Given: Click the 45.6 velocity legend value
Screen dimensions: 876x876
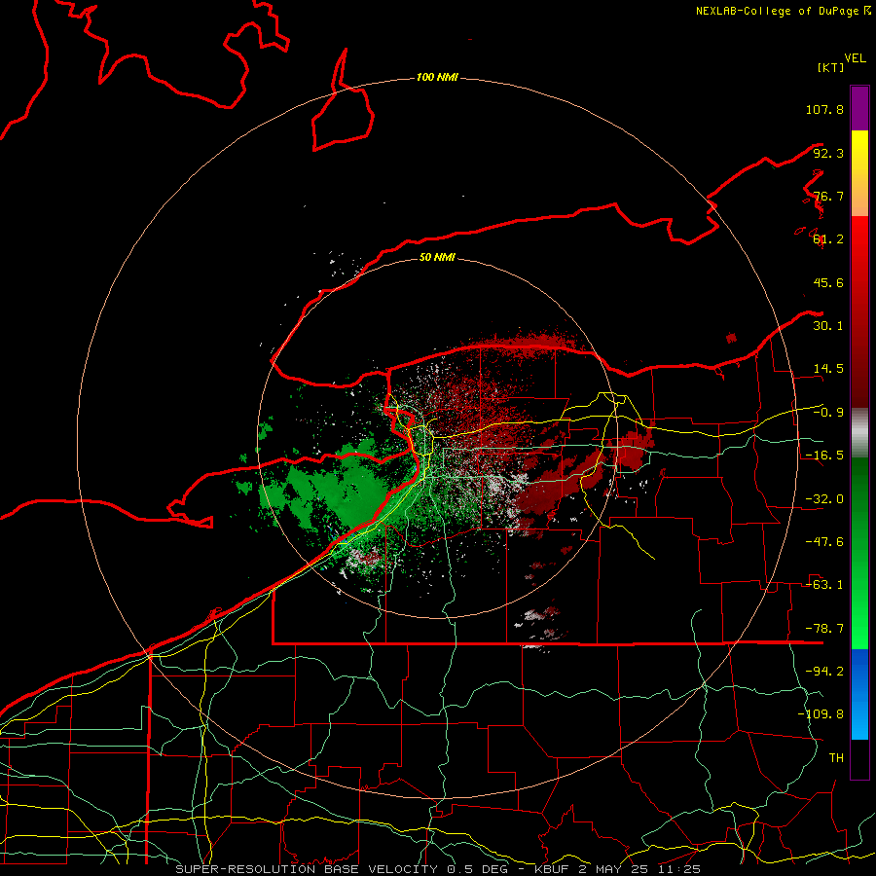Looking at the screenshot, I should (x=828, y=282).
